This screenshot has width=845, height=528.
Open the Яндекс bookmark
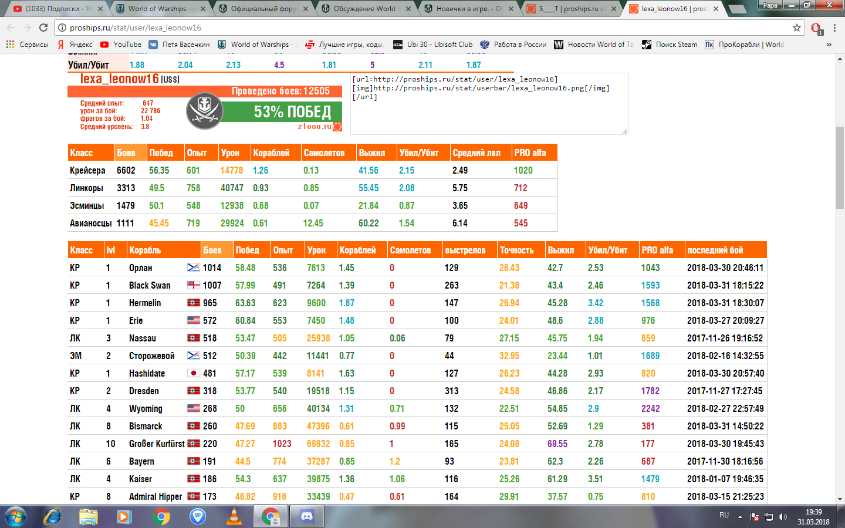(x=75, y=45)
